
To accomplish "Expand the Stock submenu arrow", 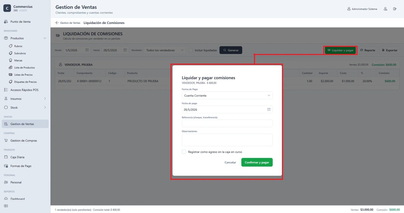I will point(45,107).
